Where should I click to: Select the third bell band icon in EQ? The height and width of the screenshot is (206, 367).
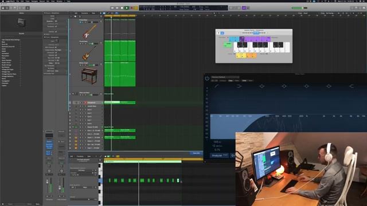[306, 86]
